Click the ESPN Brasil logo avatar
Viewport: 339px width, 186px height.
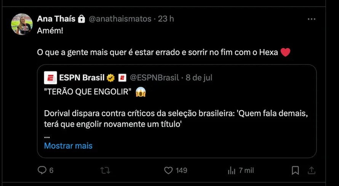click(50, 78)
